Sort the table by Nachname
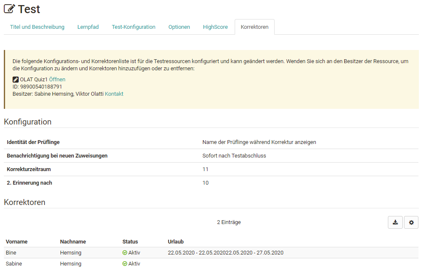Screen dimensions: 421x274 (x=73, y=241)
